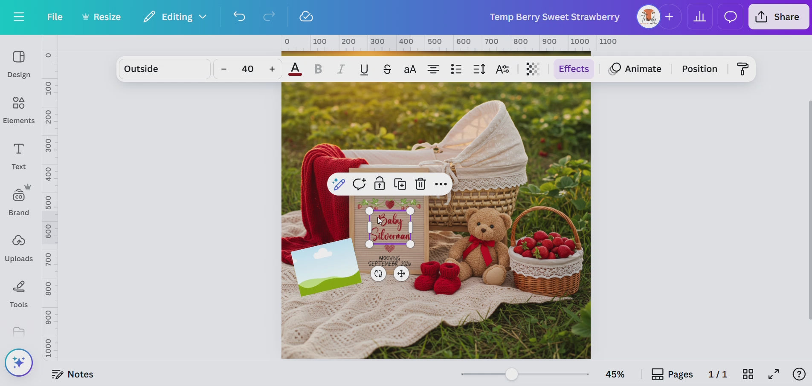The width and height of the screenshot is (812, 386).
Task: Open grid view of pages
Action: pos(748,374)
